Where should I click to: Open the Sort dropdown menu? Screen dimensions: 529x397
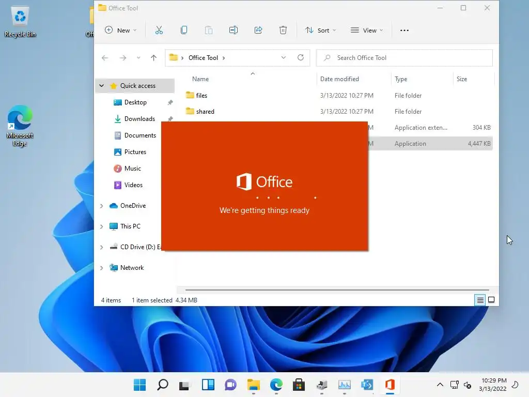click(x=320, y=30)
